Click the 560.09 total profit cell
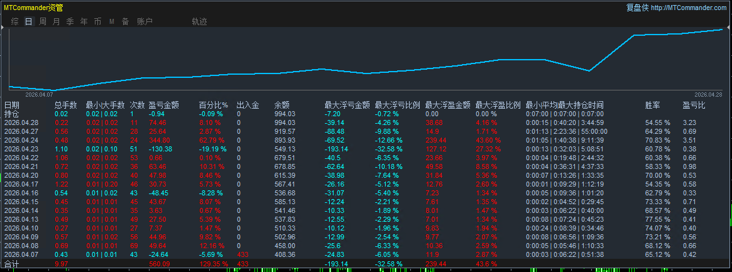732x272 pixels. coord(159,264)
